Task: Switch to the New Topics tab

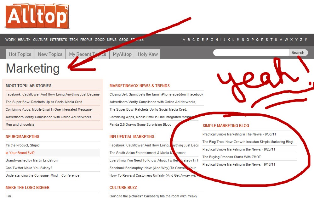Action: tap(50, 54)
